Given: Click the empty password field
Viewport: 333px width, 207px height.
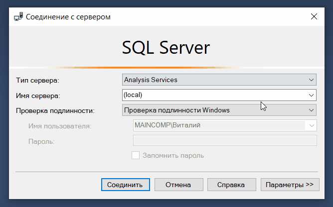Looking at the screenshot, I should click(x=225, y=141).
